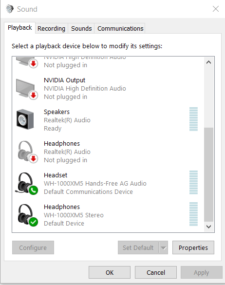Screen dimensions: 225x285
Task: Click the WH-1000XM5 Headset icon with phone badge
Action: point(27,183)
